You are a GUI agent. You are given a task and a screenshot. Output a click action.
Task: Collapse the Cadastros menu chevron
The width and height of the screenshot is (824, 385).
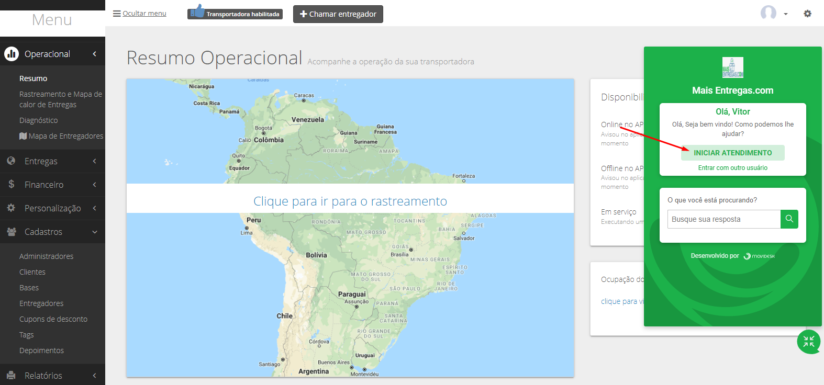tap(95, 232)
